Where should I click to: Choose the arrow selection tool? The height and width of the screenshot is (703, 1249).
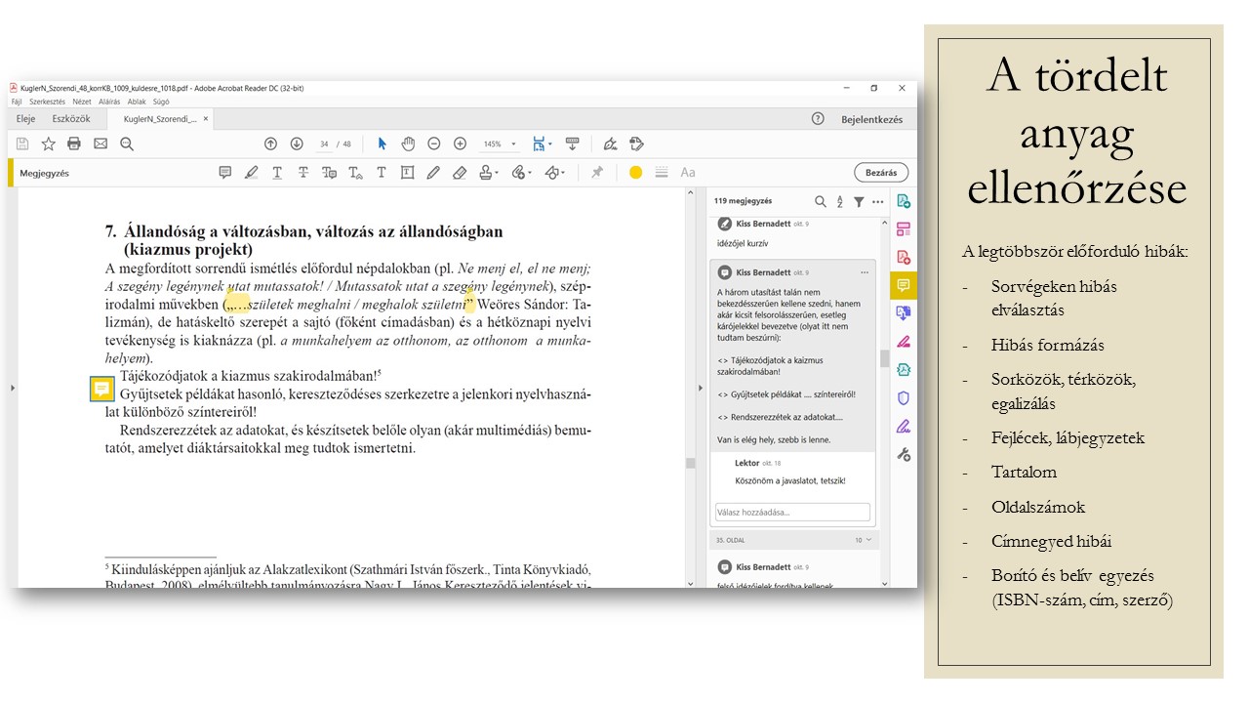[383, 144]
